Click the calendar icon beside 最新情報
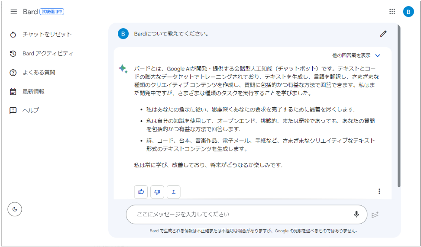 pos(13,91)
